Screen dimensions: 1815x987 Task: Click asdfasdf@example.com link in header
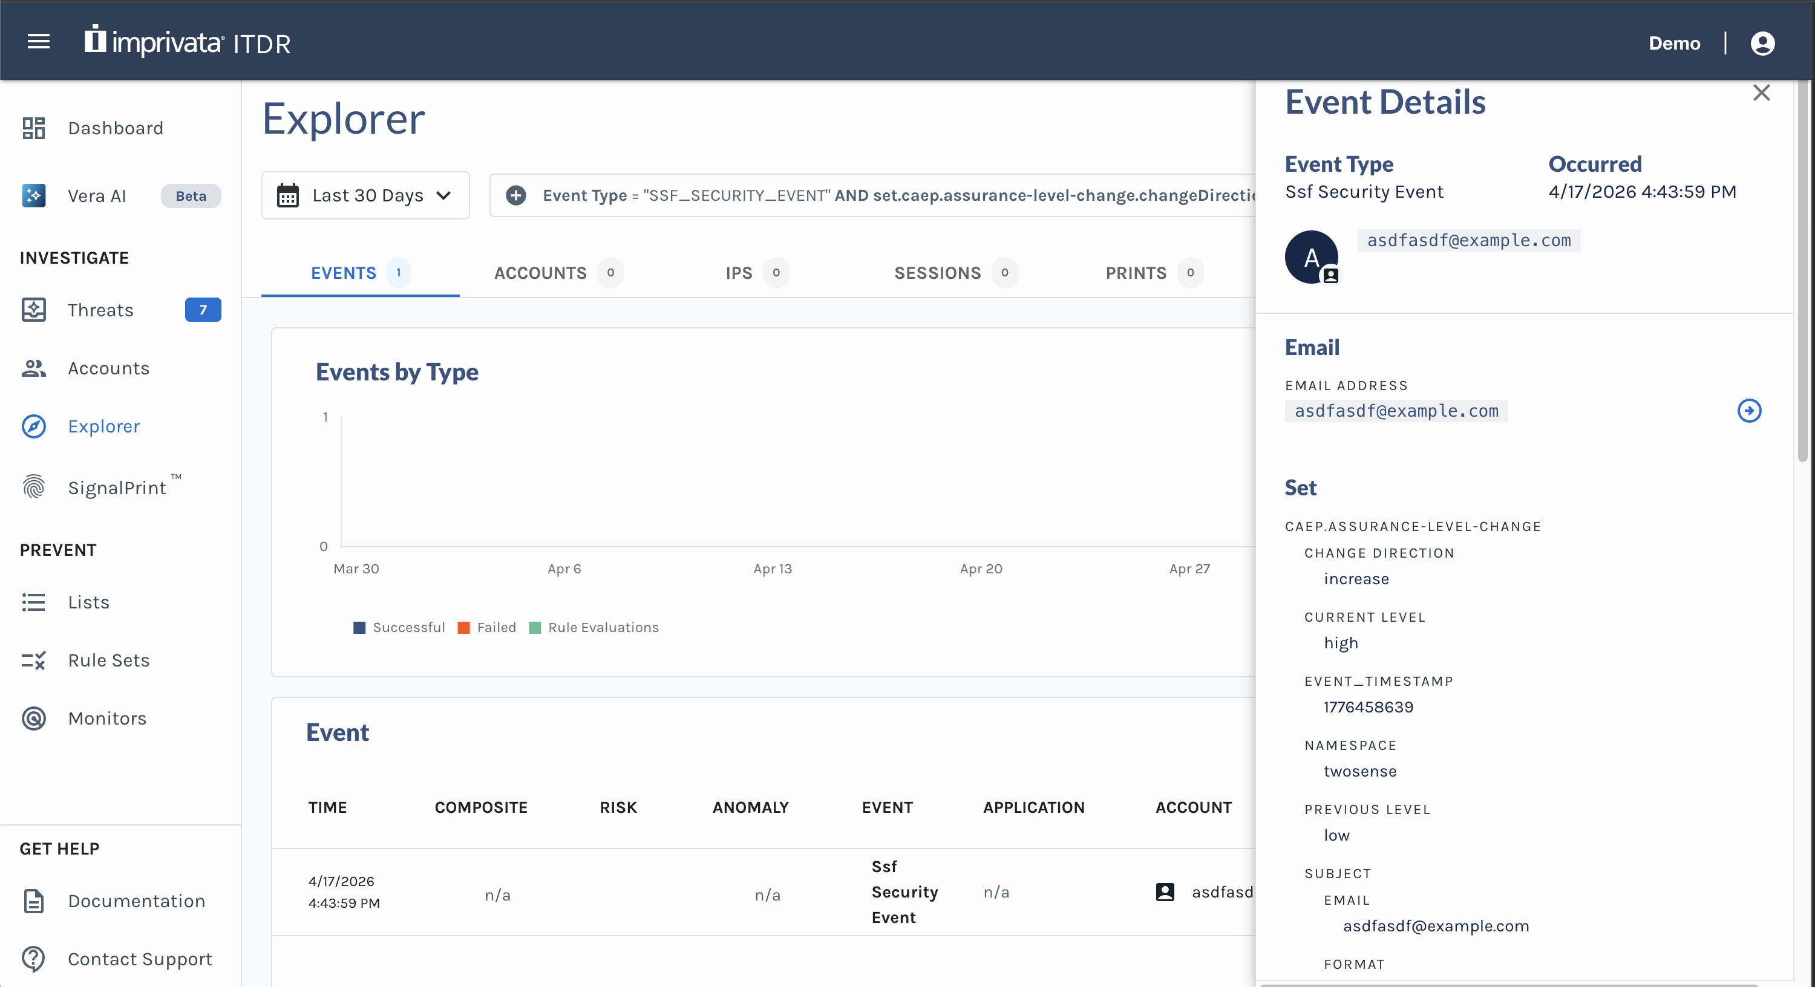tap(1468, 240)
